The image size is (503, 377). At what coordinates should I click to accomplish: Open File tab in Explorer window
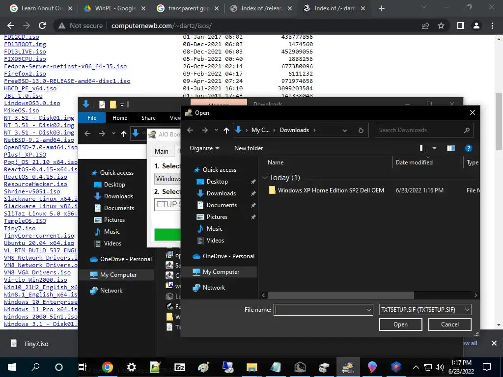click(x=92, y=118)
